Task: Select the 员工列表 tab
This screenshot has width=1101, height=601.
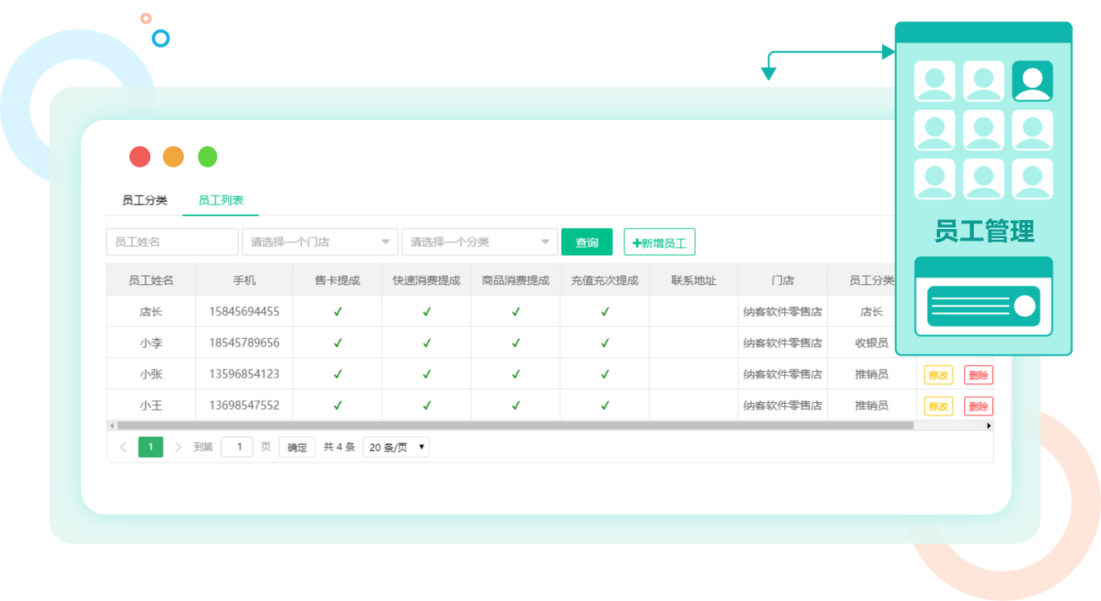Action: [221, 200]
